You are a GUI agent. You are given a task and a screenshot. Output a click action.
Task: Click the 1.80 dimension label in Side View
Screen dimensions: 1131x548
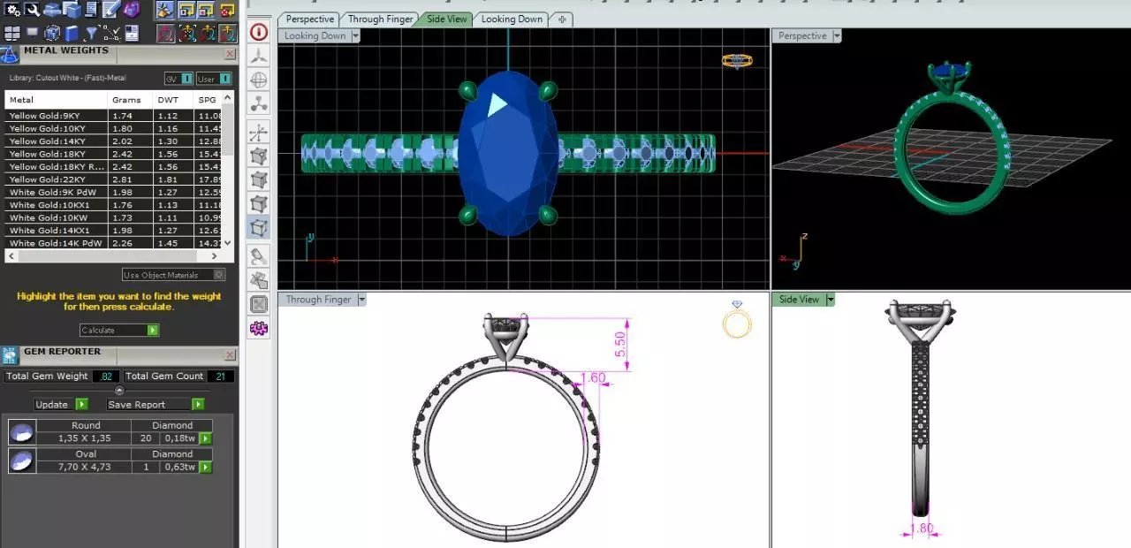tap(921, 529)
